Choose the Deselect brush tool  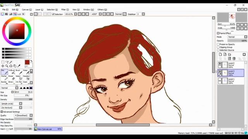pos(26,78)
